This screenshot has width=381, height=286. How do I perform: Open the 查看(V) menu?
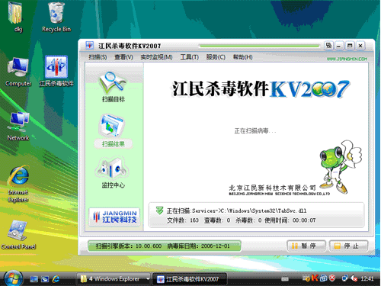[123, 57]
